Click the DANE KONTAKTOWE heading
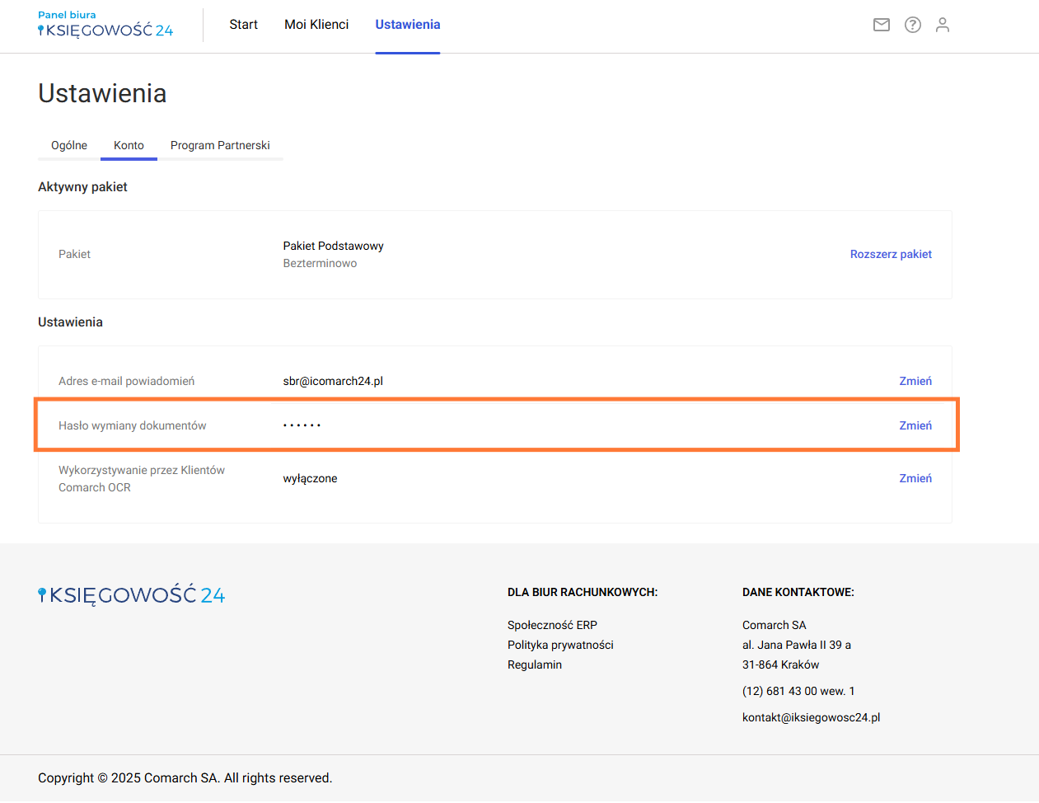1039x803 pixels. pyautogui.click(x=798, y=592)
